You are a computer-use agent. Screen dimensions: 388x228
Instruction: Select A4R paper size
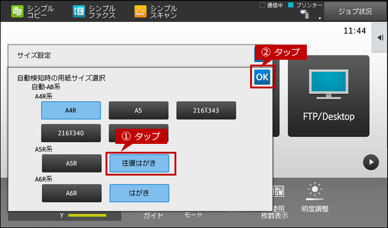pyautogui.click(x=71, y=110)
